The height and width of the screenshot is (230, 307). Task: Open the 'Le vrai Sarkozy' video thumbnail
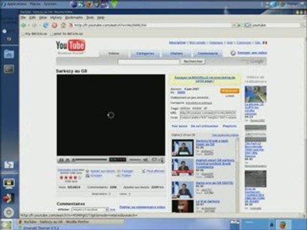pyautogui.click(x=183, y=206)
